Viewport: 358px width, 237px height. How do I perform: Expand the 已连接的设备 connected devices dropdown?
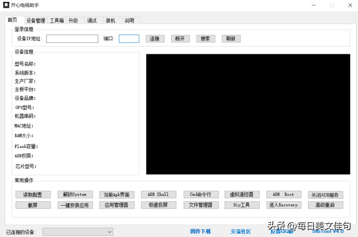[x=78, y=232]
